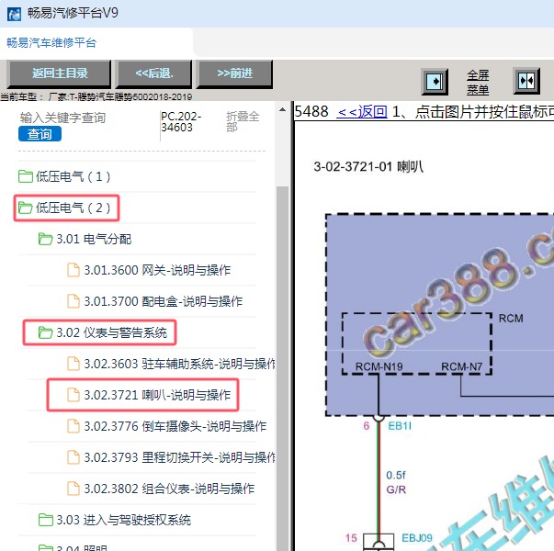Click the 当前车型 vehicle info line

point(96,96)
